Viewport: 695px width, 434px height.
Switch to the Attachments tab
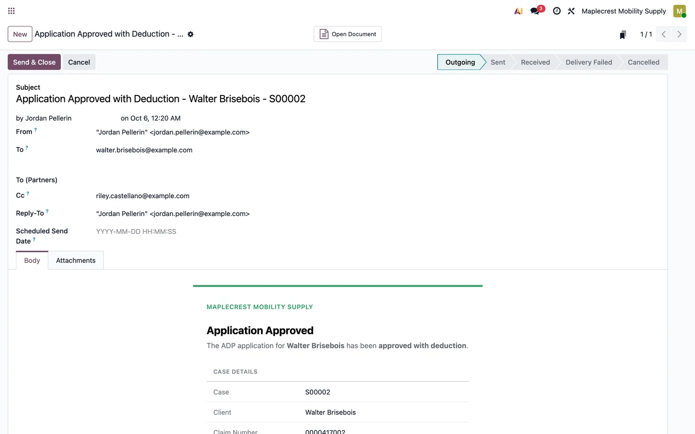click(x=76, y=260)
